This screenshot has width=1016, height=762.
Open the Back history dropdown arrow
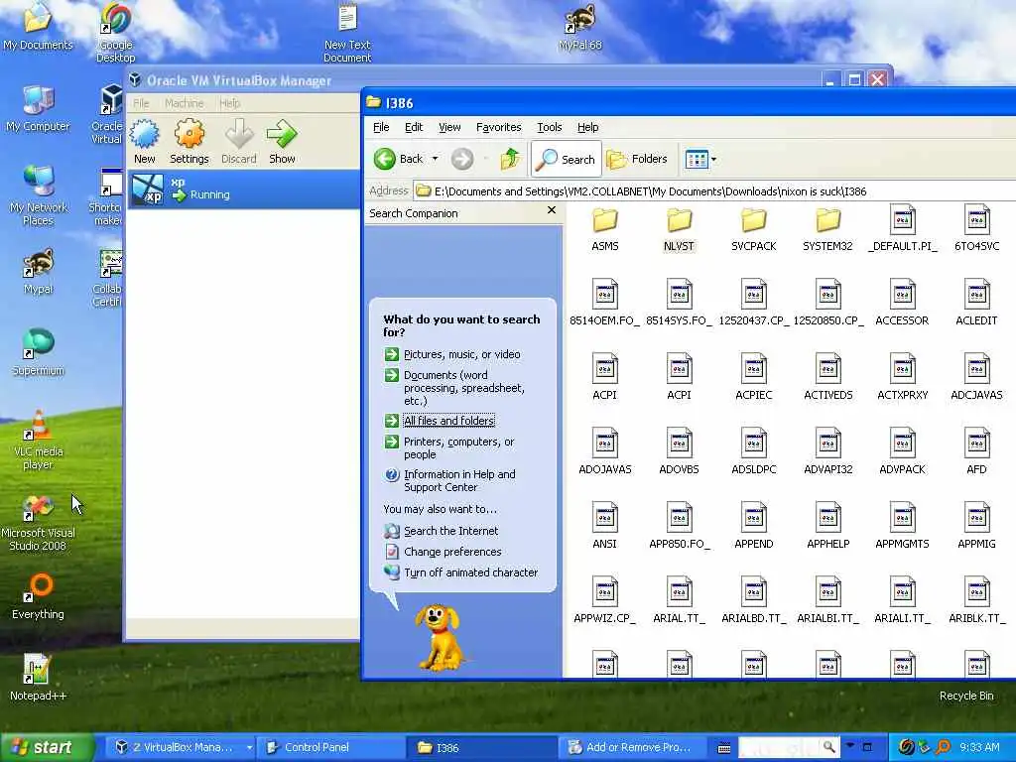tap(435, 159)
